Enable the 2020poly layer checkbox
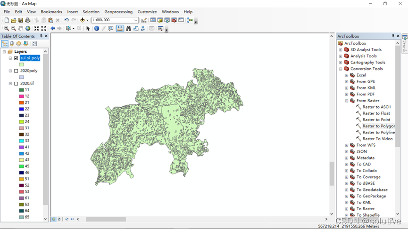The image size is (408, 229). click(x=16, y=71)
